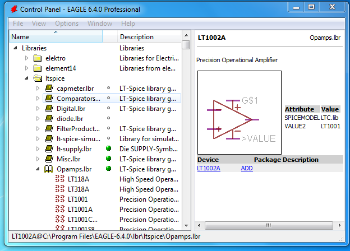Click the elektro folder icon
The height and width of the screenshot is (251, 350).
pos(37,58)
